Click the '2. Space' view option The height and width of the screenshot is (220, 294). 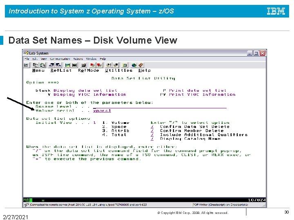114,127
